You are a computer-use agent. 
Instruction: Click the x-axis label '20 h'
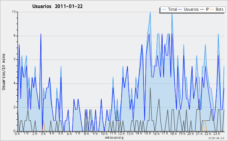(x=190, y=134)
